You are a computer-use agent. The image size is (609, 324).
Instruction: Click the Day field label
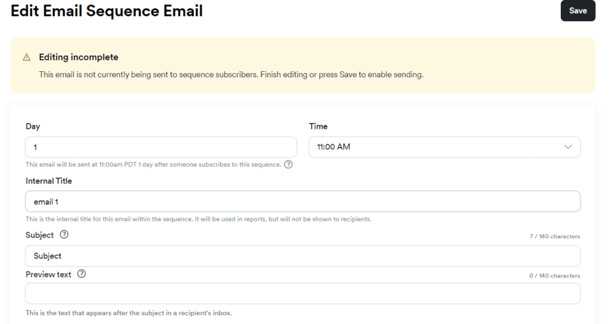(33, 126)
